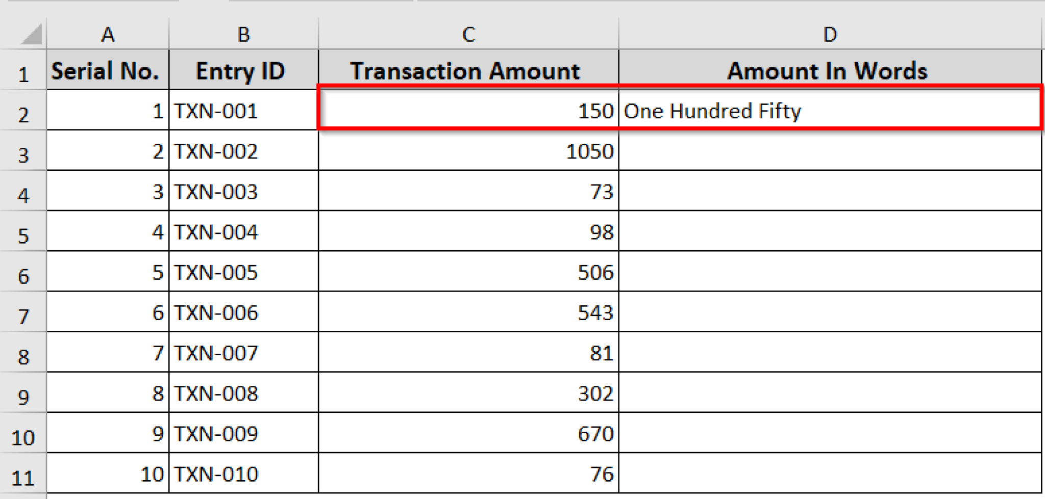This screenshot has width=1045, height=499.
Task: Click the Serial No. header cell
Action: point(107,71)
